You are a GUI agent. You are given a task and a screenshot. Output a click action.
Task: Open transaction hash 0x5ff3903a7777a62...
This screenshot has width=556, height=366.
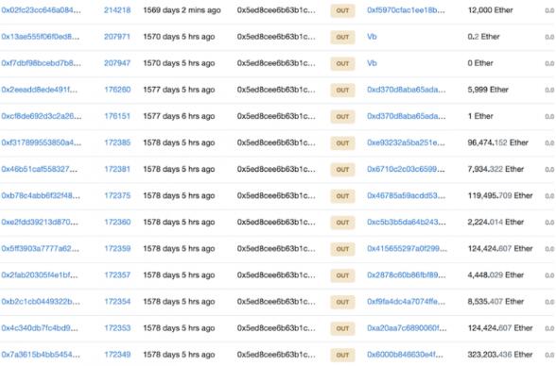point(40,249)
